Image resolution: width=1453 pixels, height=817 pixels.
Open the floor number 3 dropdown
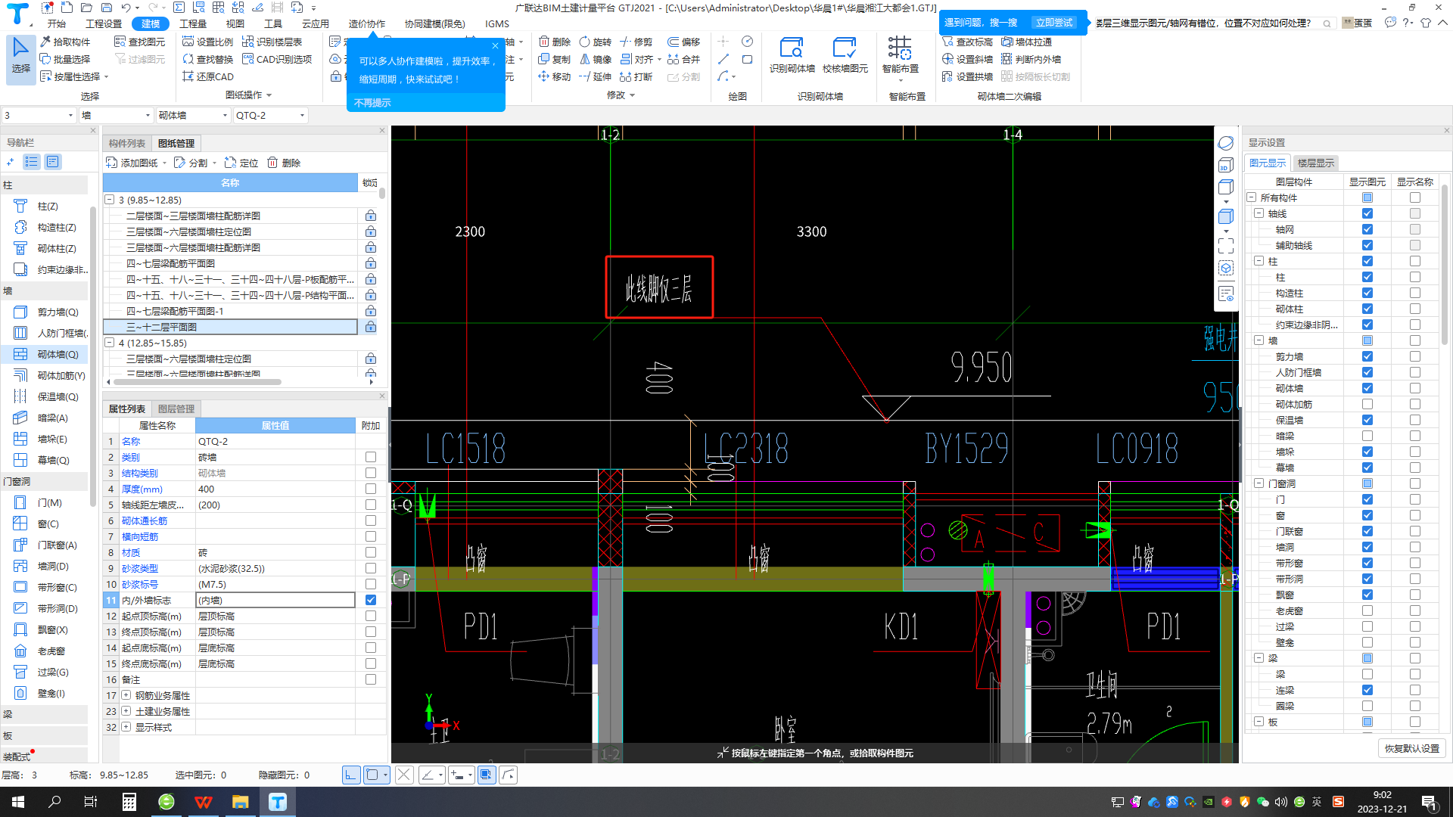pos(70,115)
